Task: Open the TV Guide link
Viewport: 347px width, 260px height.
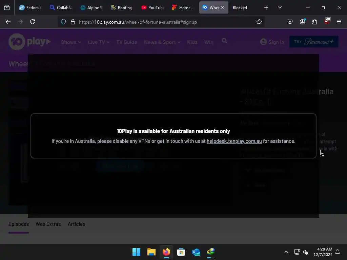Action: coord(127,42)
